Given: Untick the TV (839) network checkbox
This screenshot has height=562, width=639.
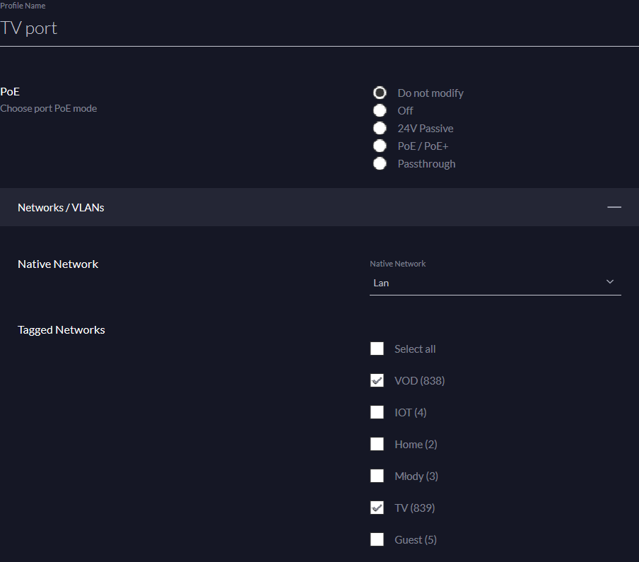Looking at the screenshot, I should pyautogui.click(x=377, y=508).
